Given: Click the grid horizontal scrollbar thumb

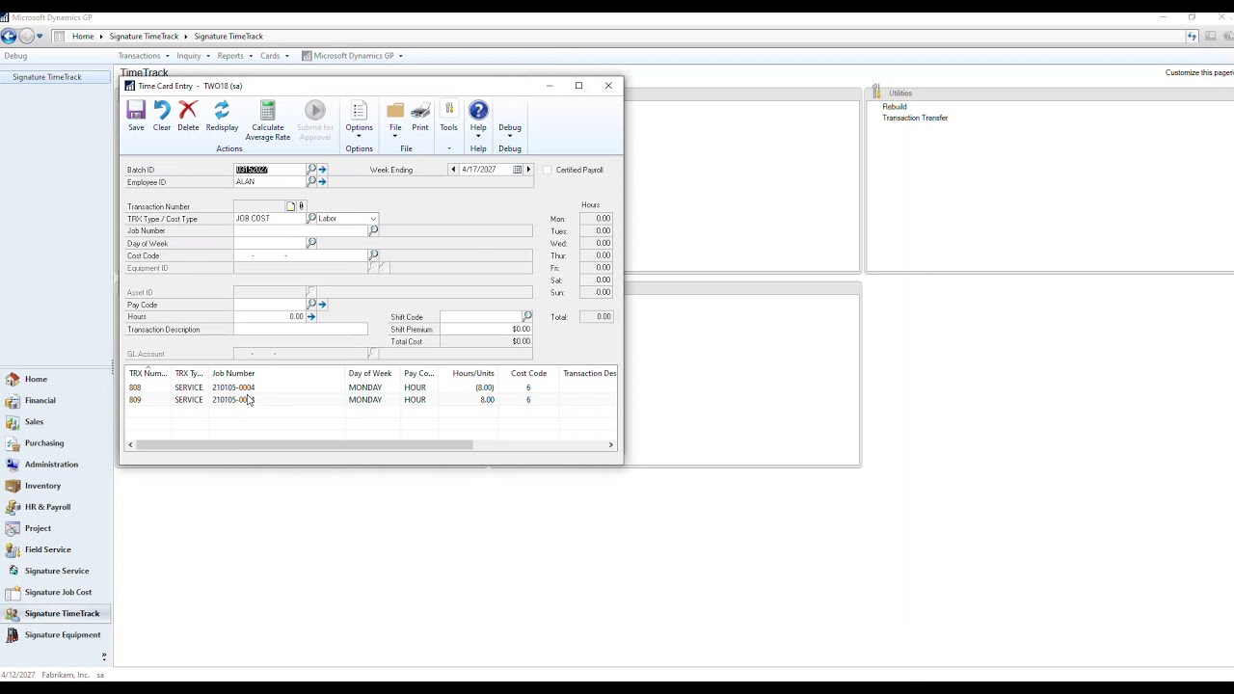Looking at the screenshot, I should [x=305, y=445].
